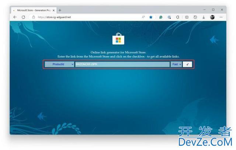The width and height of the screenshot is (236, 150).
Task: Reload the current page
Action: coord(23,17)
